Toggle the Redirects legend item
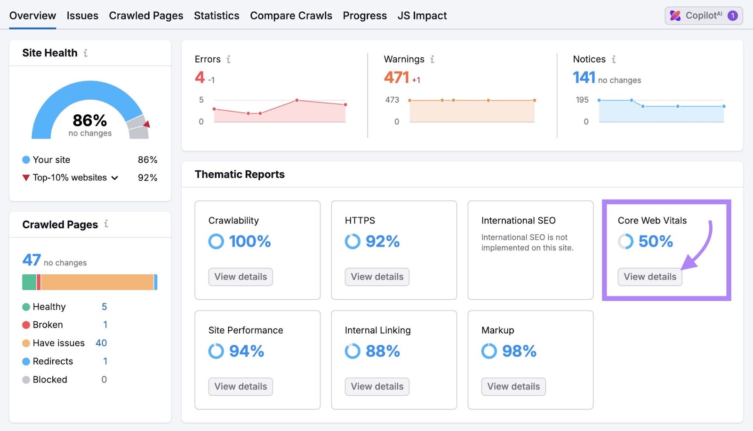 (52, 361)
